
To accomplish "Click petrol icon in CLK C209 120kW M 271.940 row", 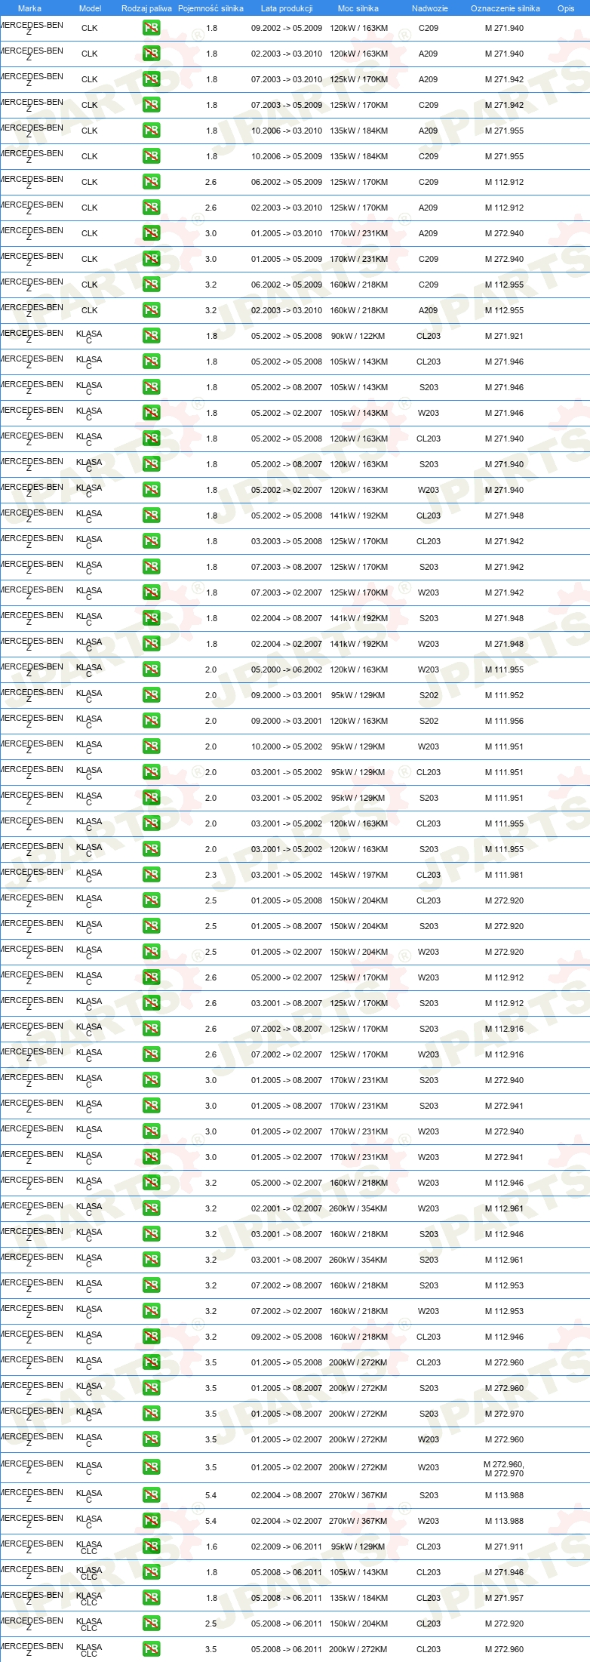I will click(x=152, y=28).
